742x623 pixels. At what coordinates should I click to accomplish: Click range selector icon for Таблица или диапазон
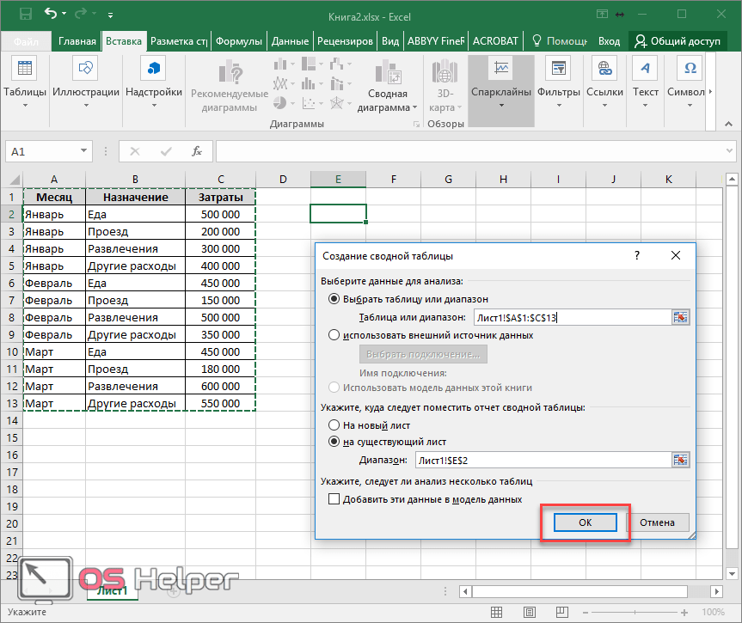click(x=682, y=317)
